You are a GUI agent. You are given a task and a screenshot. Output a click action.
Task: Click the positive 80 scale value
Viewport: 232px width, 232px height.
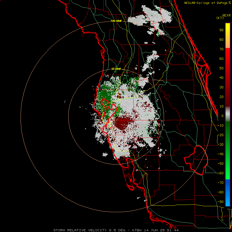pos(221,40)
